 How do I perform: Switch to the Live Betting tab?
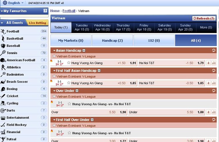pyautogui.click(x=37, y=23)
